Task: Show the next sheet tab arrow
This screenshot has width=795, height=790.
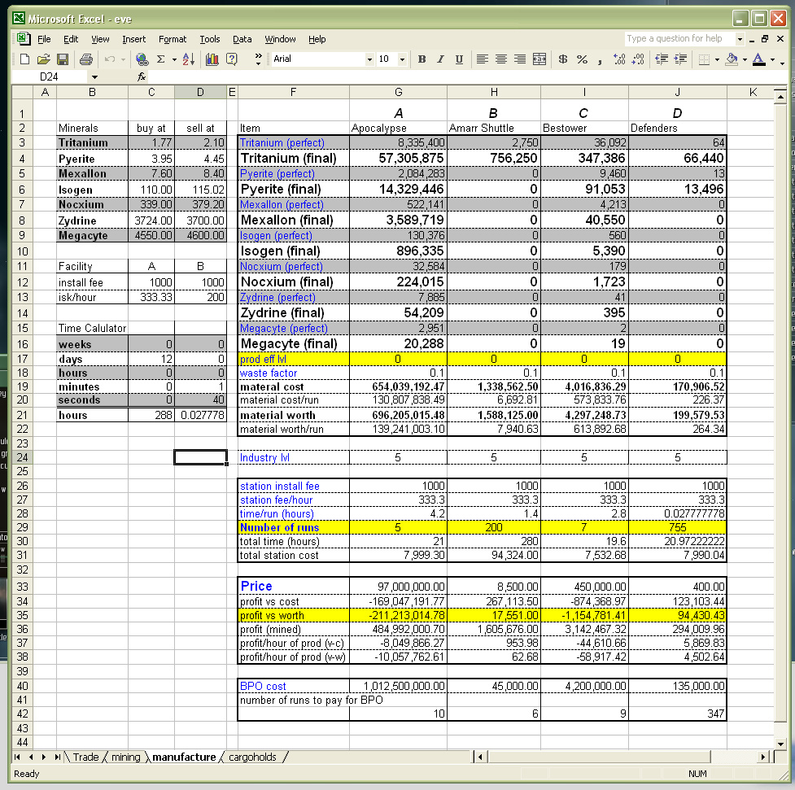Action: (x=44, y=757)
